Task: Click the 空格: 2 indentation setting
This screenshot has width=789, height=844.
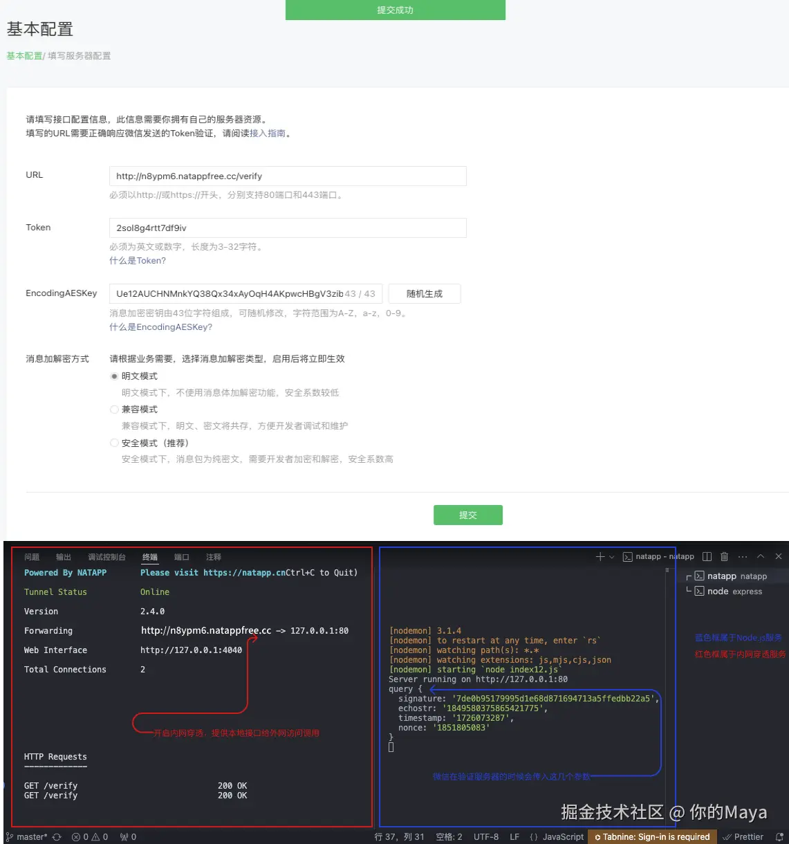Action: [449, 837]
